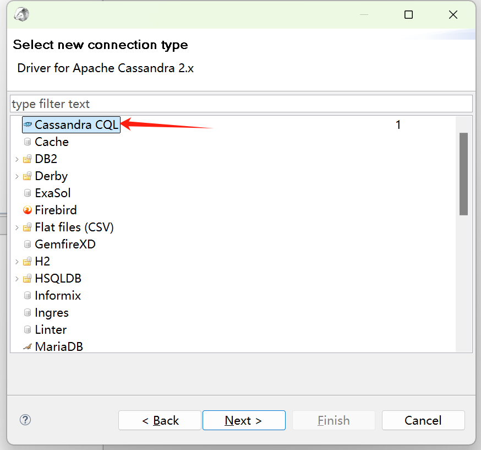481x450 pixels.
Task: Click the GemfireXD database icon
Action: pos(28,245)
